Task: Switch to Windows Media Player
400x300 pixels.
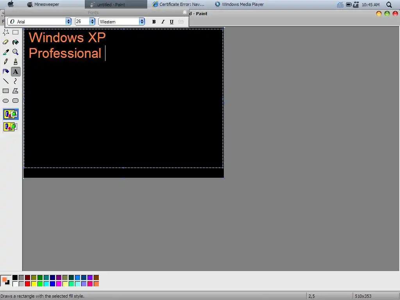Action: (x=239, y=4)
